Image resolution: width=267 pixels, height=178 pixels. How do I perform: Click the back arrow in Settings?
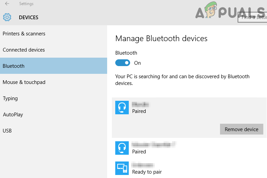(x=7, y=4)
